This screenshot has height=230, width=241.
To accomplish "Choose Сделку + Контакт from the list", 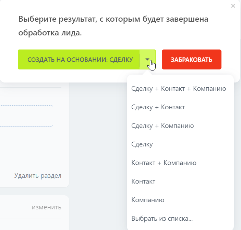I will coord(158,107).
